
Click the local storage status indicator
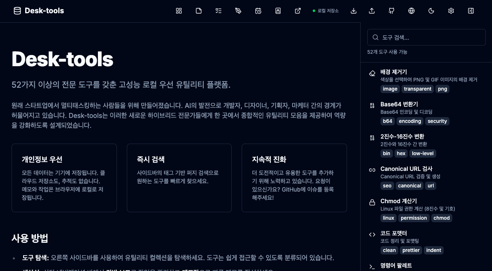click(x=326, y=11)
